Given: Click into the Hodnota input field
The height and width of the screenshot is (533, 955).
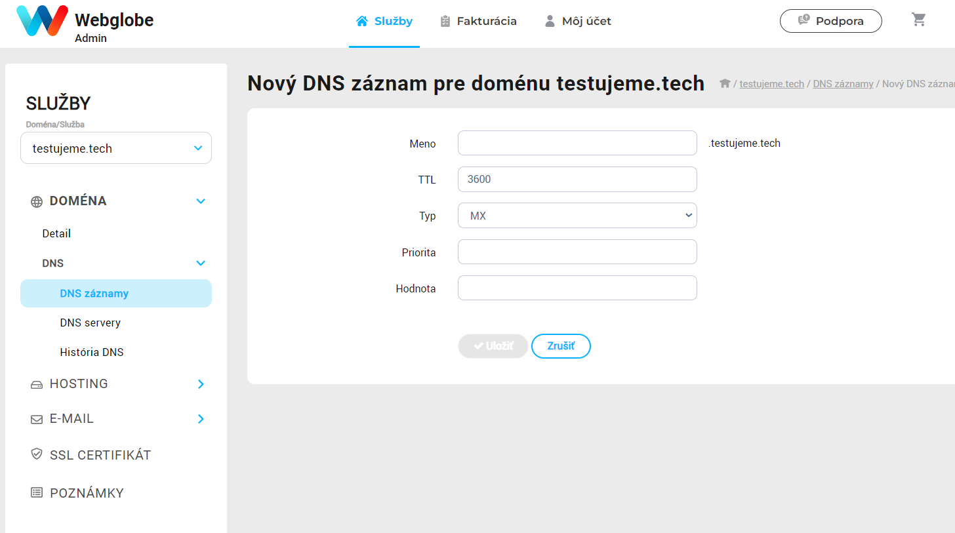Looking at the screenshot, I should point(577,288).
